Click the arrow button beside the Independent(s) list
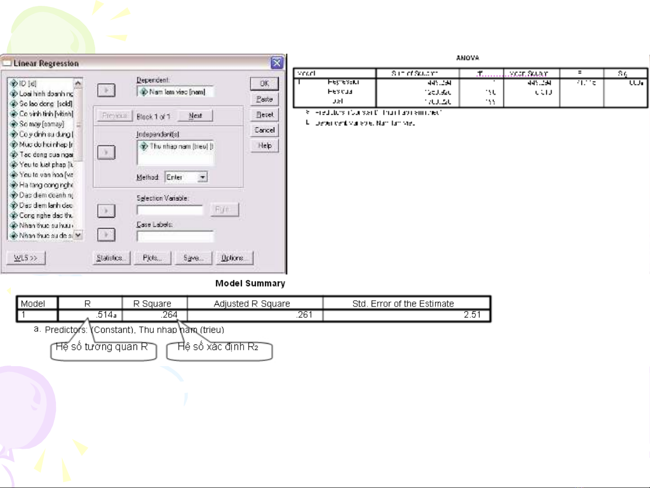Screen dimensions: 650x488 (106, 152)
